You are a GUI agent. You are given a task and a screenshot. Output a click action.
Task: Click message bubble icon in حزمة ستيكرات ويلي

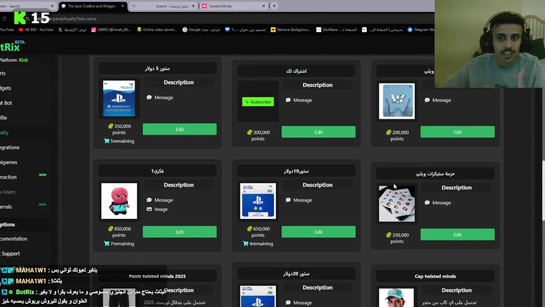point(427,203)
